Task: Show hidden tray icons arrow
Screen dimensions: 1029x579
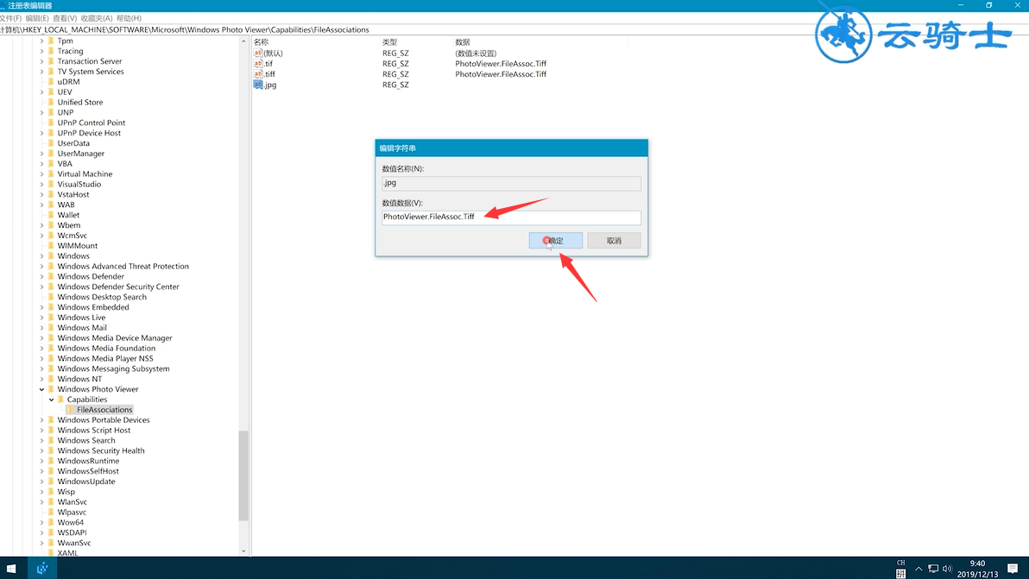Action: [919, 569]
